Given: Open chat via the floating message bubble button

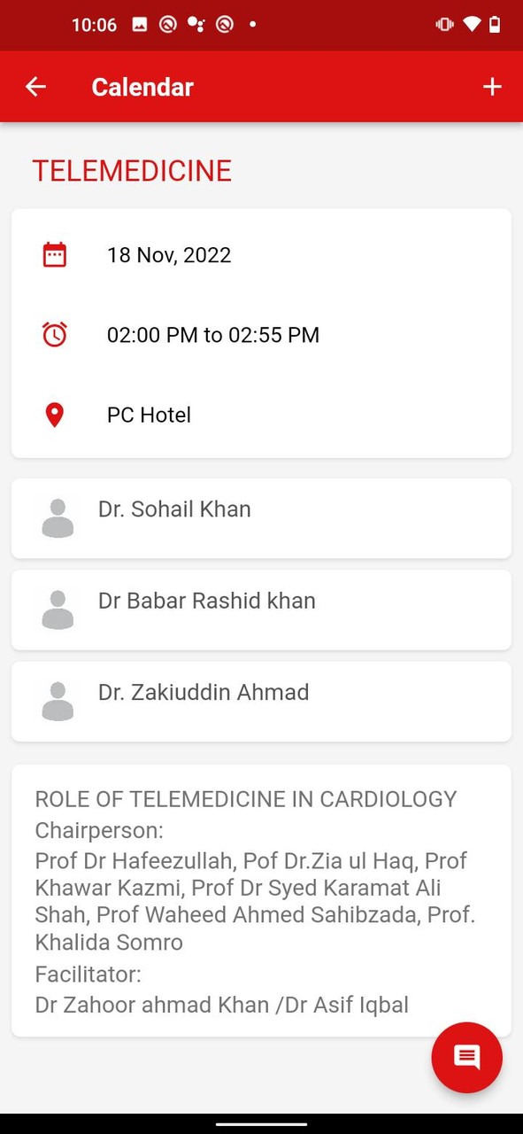Looking at the screenshot, I should (x=466, y=1058).
